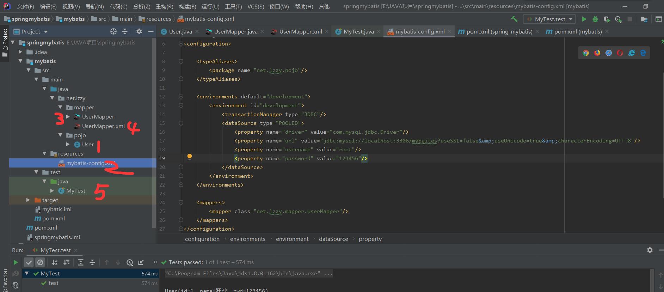Open the MyTest.test run configuration dropdown
The height and width of the screenshot is (292, 664).
549,19
